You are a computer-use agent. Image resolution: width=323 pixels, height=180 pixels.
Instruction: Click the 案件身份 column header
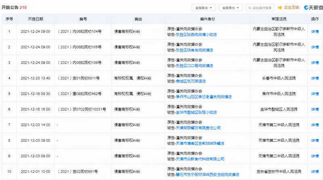(x=208, y=19)
